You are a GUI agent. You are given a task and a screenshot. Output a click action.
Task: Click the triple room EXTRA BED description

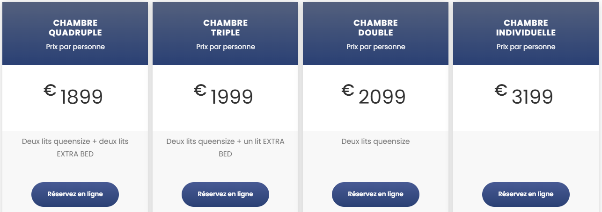pyautogui.click(x=225, y=148)
